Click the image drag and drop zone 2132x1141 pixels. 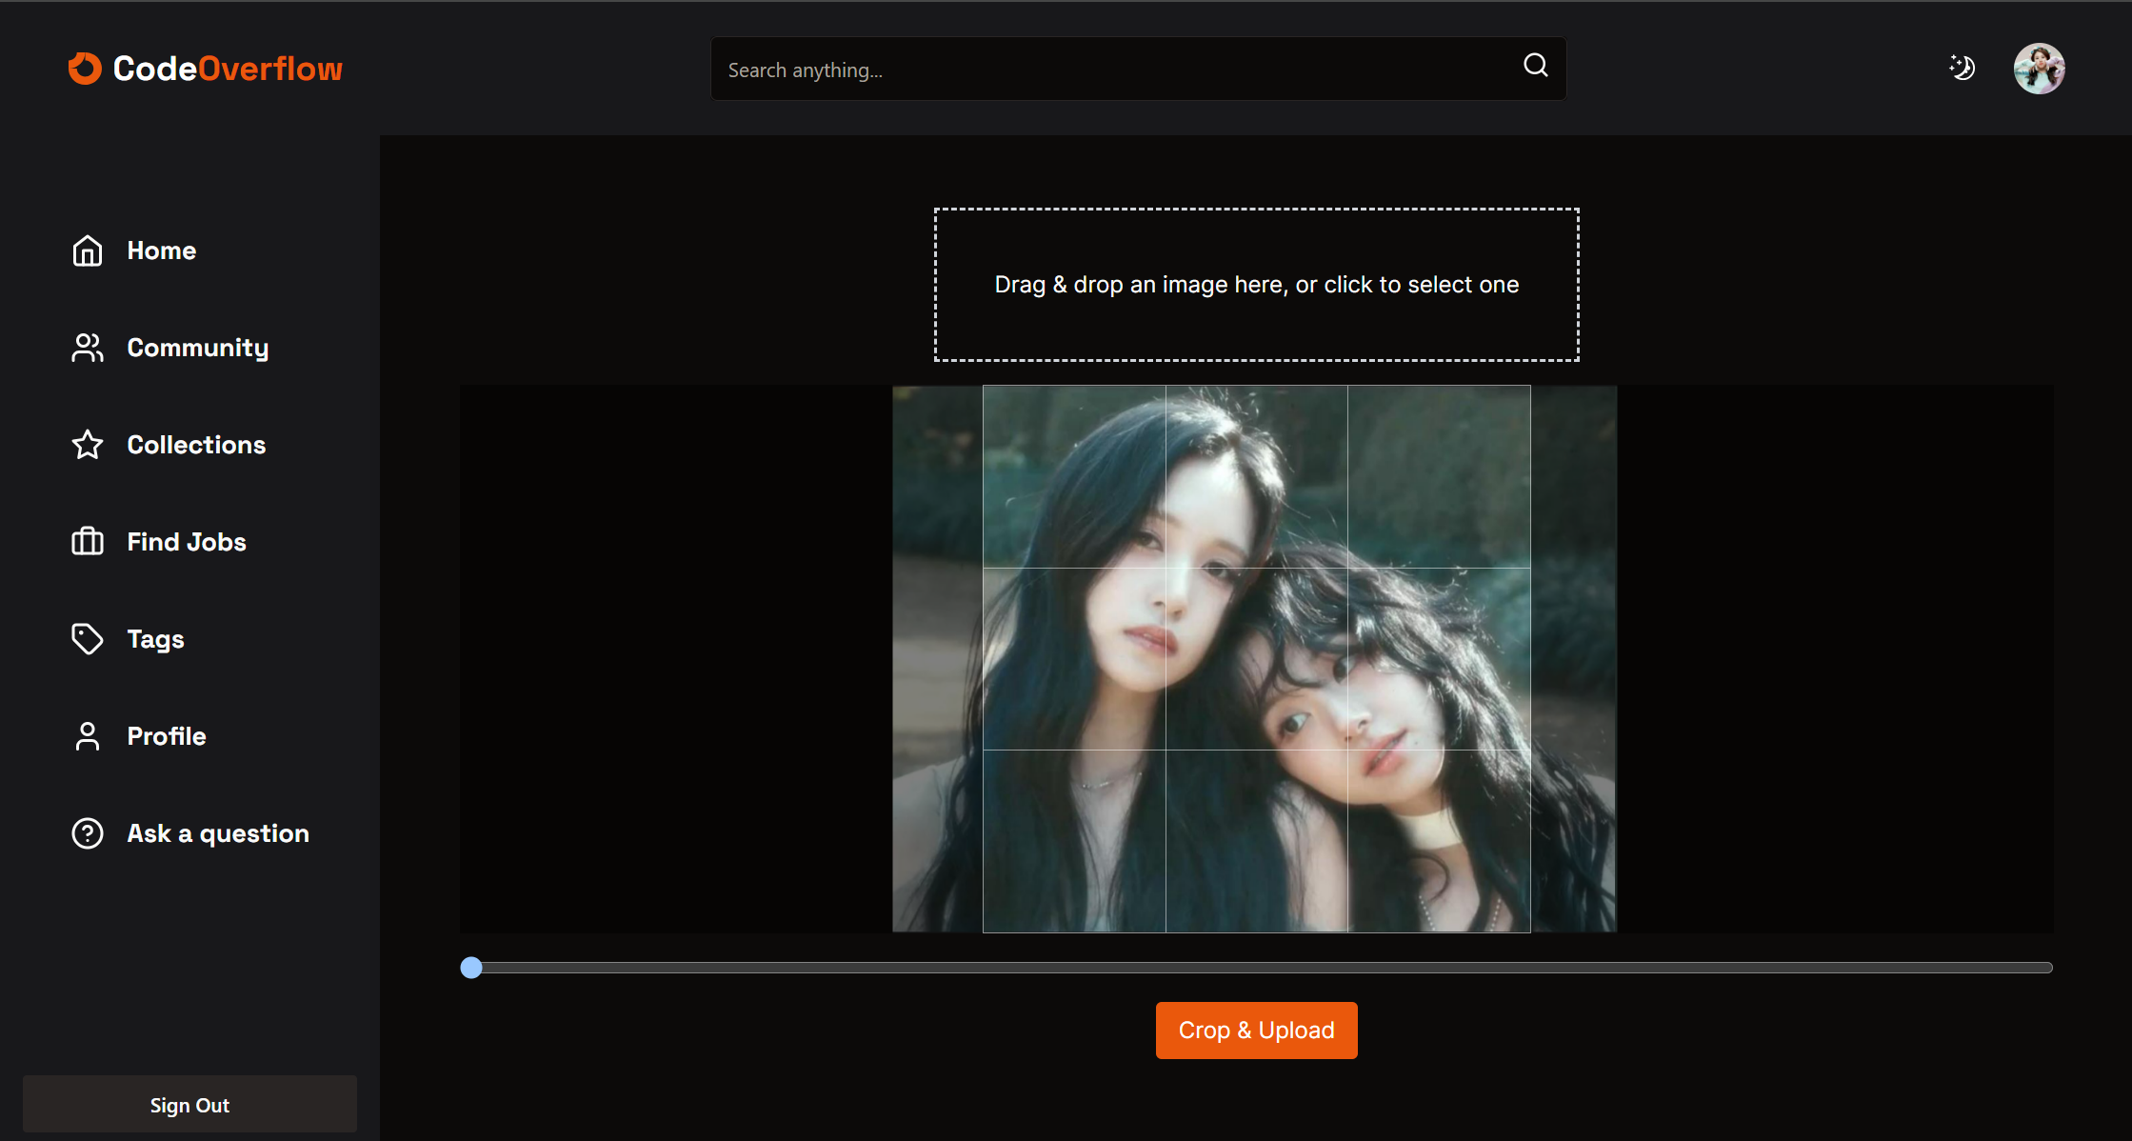1256,285
